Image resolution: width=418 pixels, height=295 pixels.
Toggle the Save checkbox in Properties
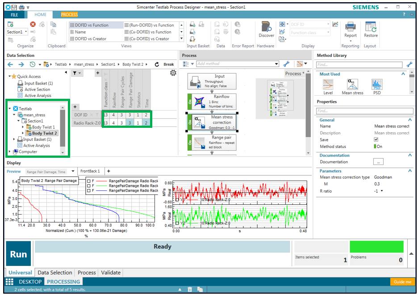click(x=376, y=139)
